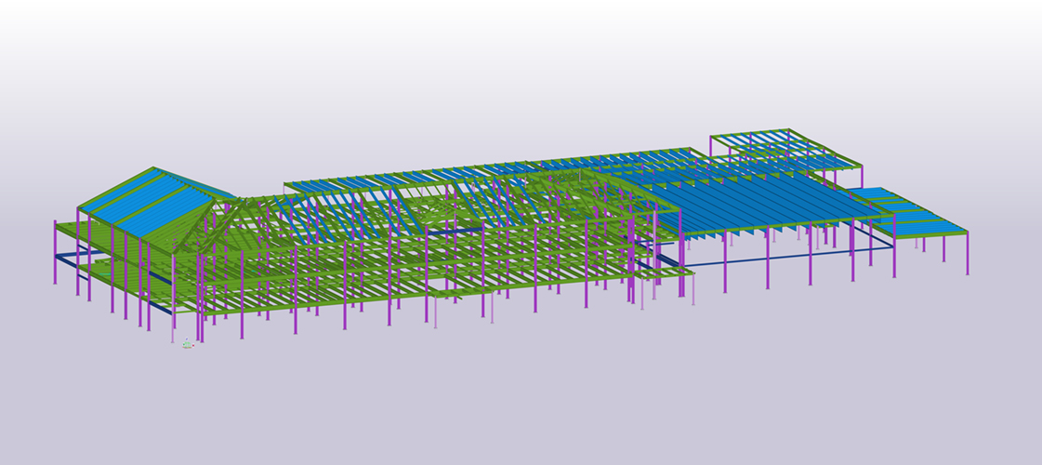Click the coordinate origin symbol at model base
The height and width of the screenshot is (465, 1042).
[x=187, y=343]
